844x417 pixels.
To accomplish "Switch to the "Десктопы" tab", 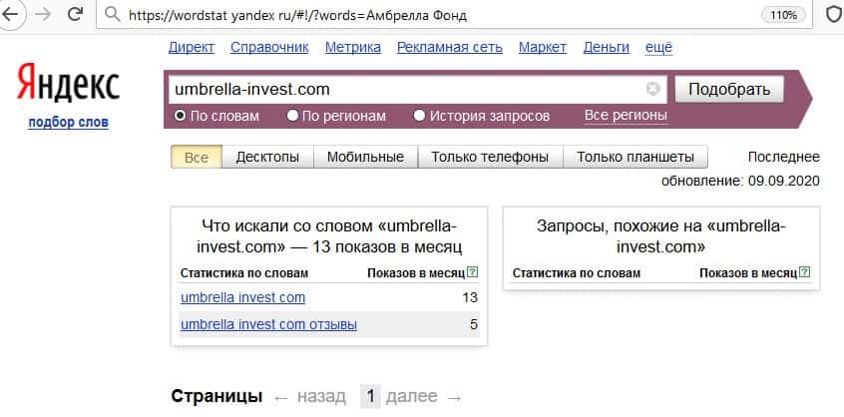I will coord(267,157).
